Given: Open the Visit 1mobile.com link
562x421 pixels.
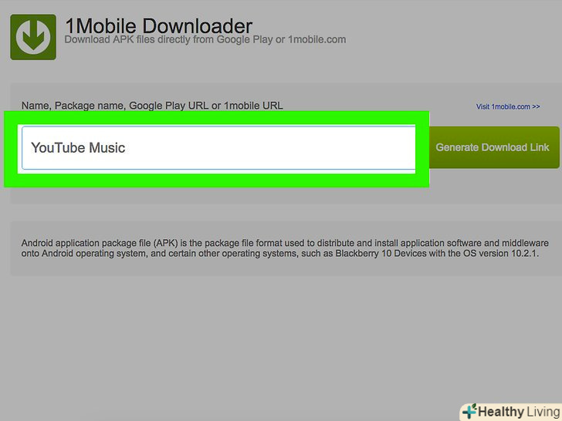Looking at the screenshot, I should pyautogui.click(x=508, y=106).
